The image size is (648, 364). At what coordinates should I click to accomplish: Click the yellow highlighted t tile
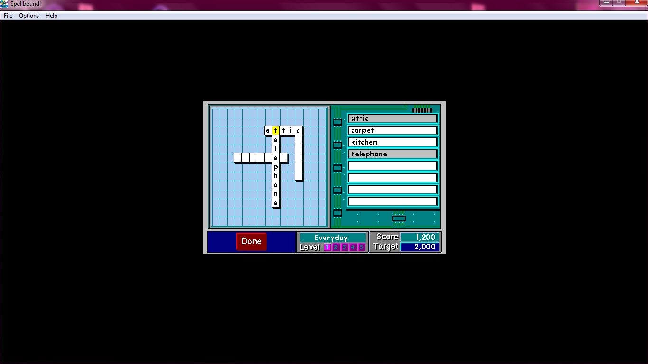pyautogui.click(x=276, y=131)
